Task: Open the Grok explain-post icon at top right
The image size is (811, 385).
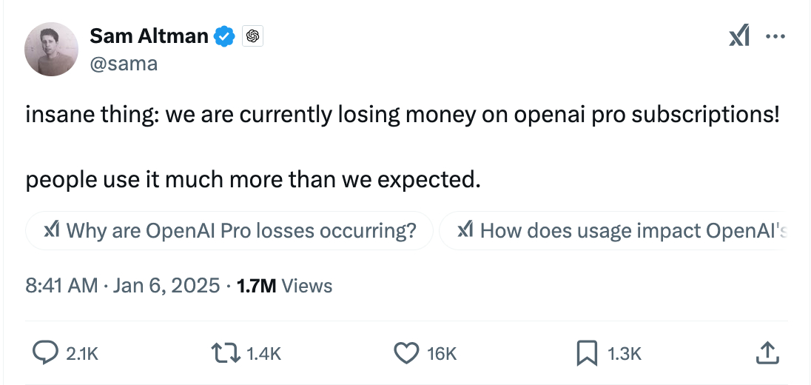Action: [x=739, y=36]
